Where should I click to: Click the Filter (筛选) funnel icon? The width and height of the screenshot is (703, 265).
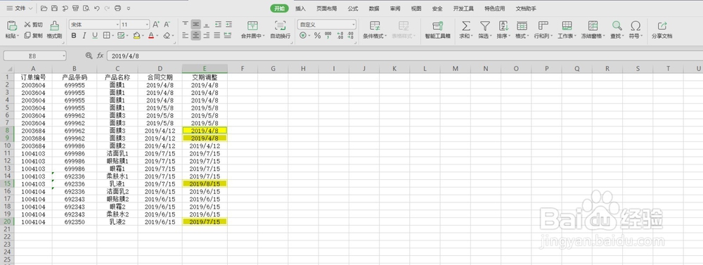point(484,25)
